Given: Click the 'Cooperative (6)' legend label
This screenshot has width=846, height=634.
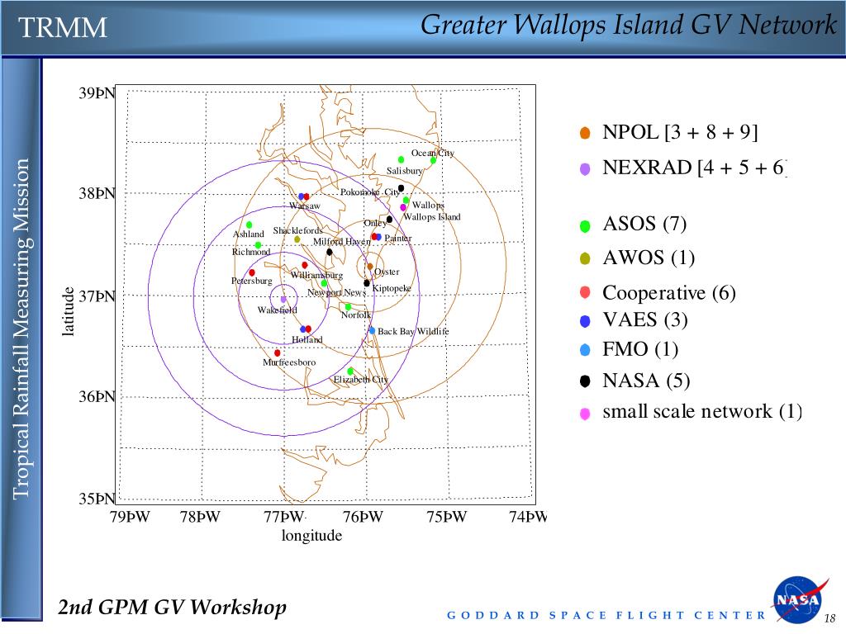Looking at the screenshot, I should click(x=669, y=293).
